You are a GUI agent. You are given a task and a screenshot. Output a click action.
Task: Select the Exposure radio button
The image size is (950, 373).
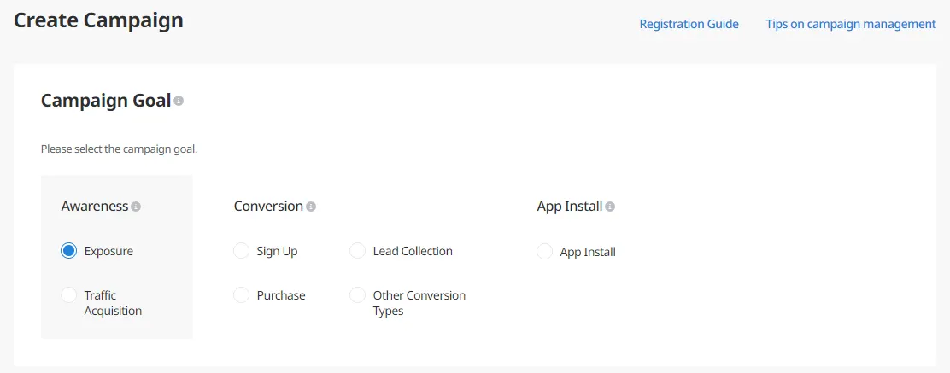[69, 251]
